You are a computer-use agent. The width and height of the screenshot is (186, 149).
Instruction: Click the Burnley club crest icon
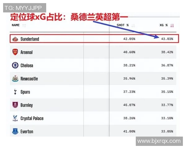[x=15, y=105]
